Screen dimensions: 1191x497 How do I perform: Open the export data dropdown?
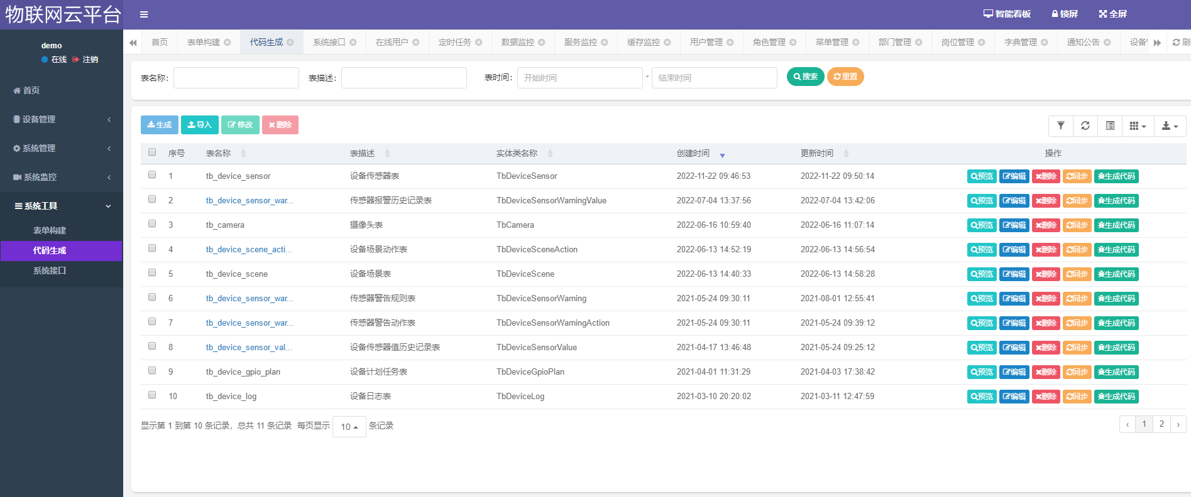click(x=1170, y=126)
